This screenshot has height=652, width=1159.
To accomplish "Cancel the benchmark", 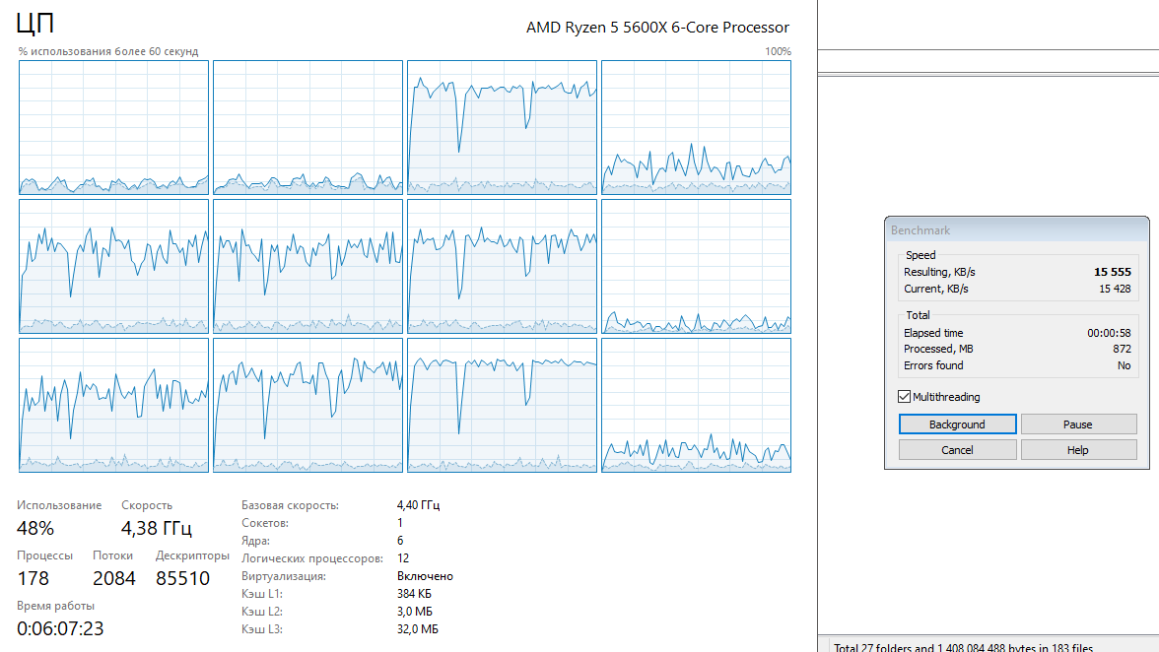I will click(957, 450).
